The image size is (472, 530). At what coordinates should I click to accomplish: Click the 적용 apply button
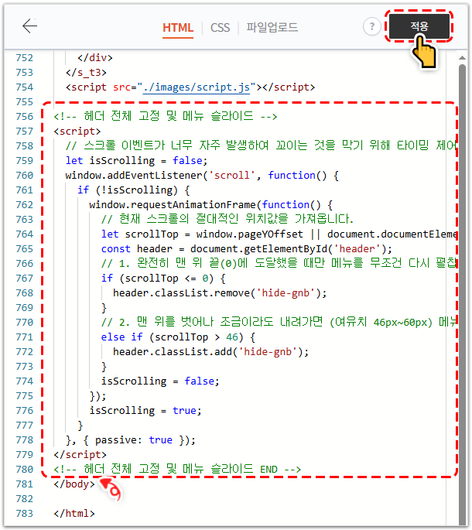pos(419,26)
